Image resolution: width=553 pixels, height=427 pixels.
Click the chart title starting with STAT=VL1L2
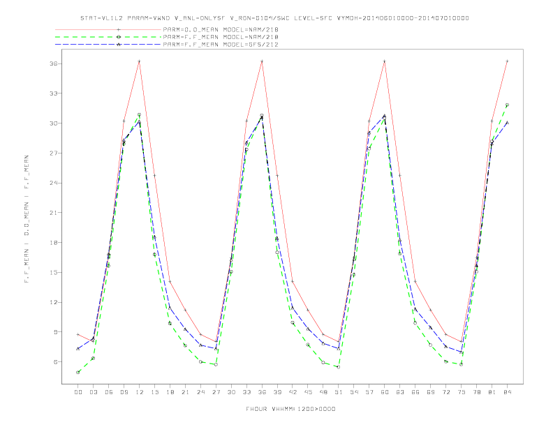[x=274, y=18]
